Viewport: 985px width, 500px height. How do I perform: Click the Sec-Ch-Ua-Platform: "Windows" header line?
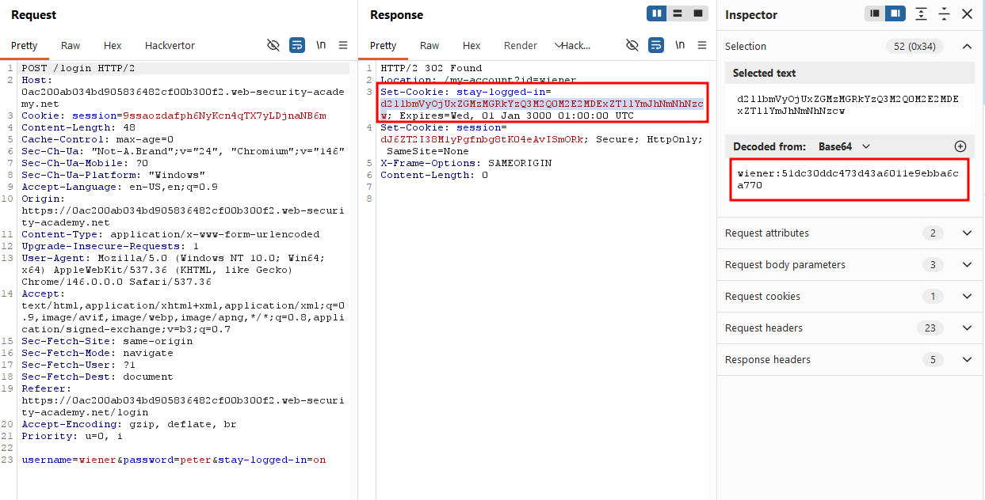point(113,175)
